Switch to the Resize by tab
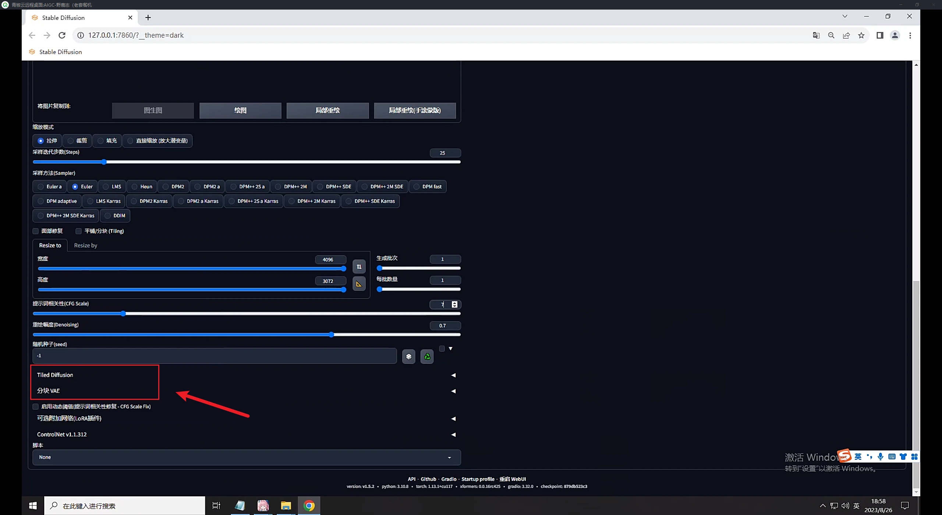942x515 pixels. click(85, 245)
